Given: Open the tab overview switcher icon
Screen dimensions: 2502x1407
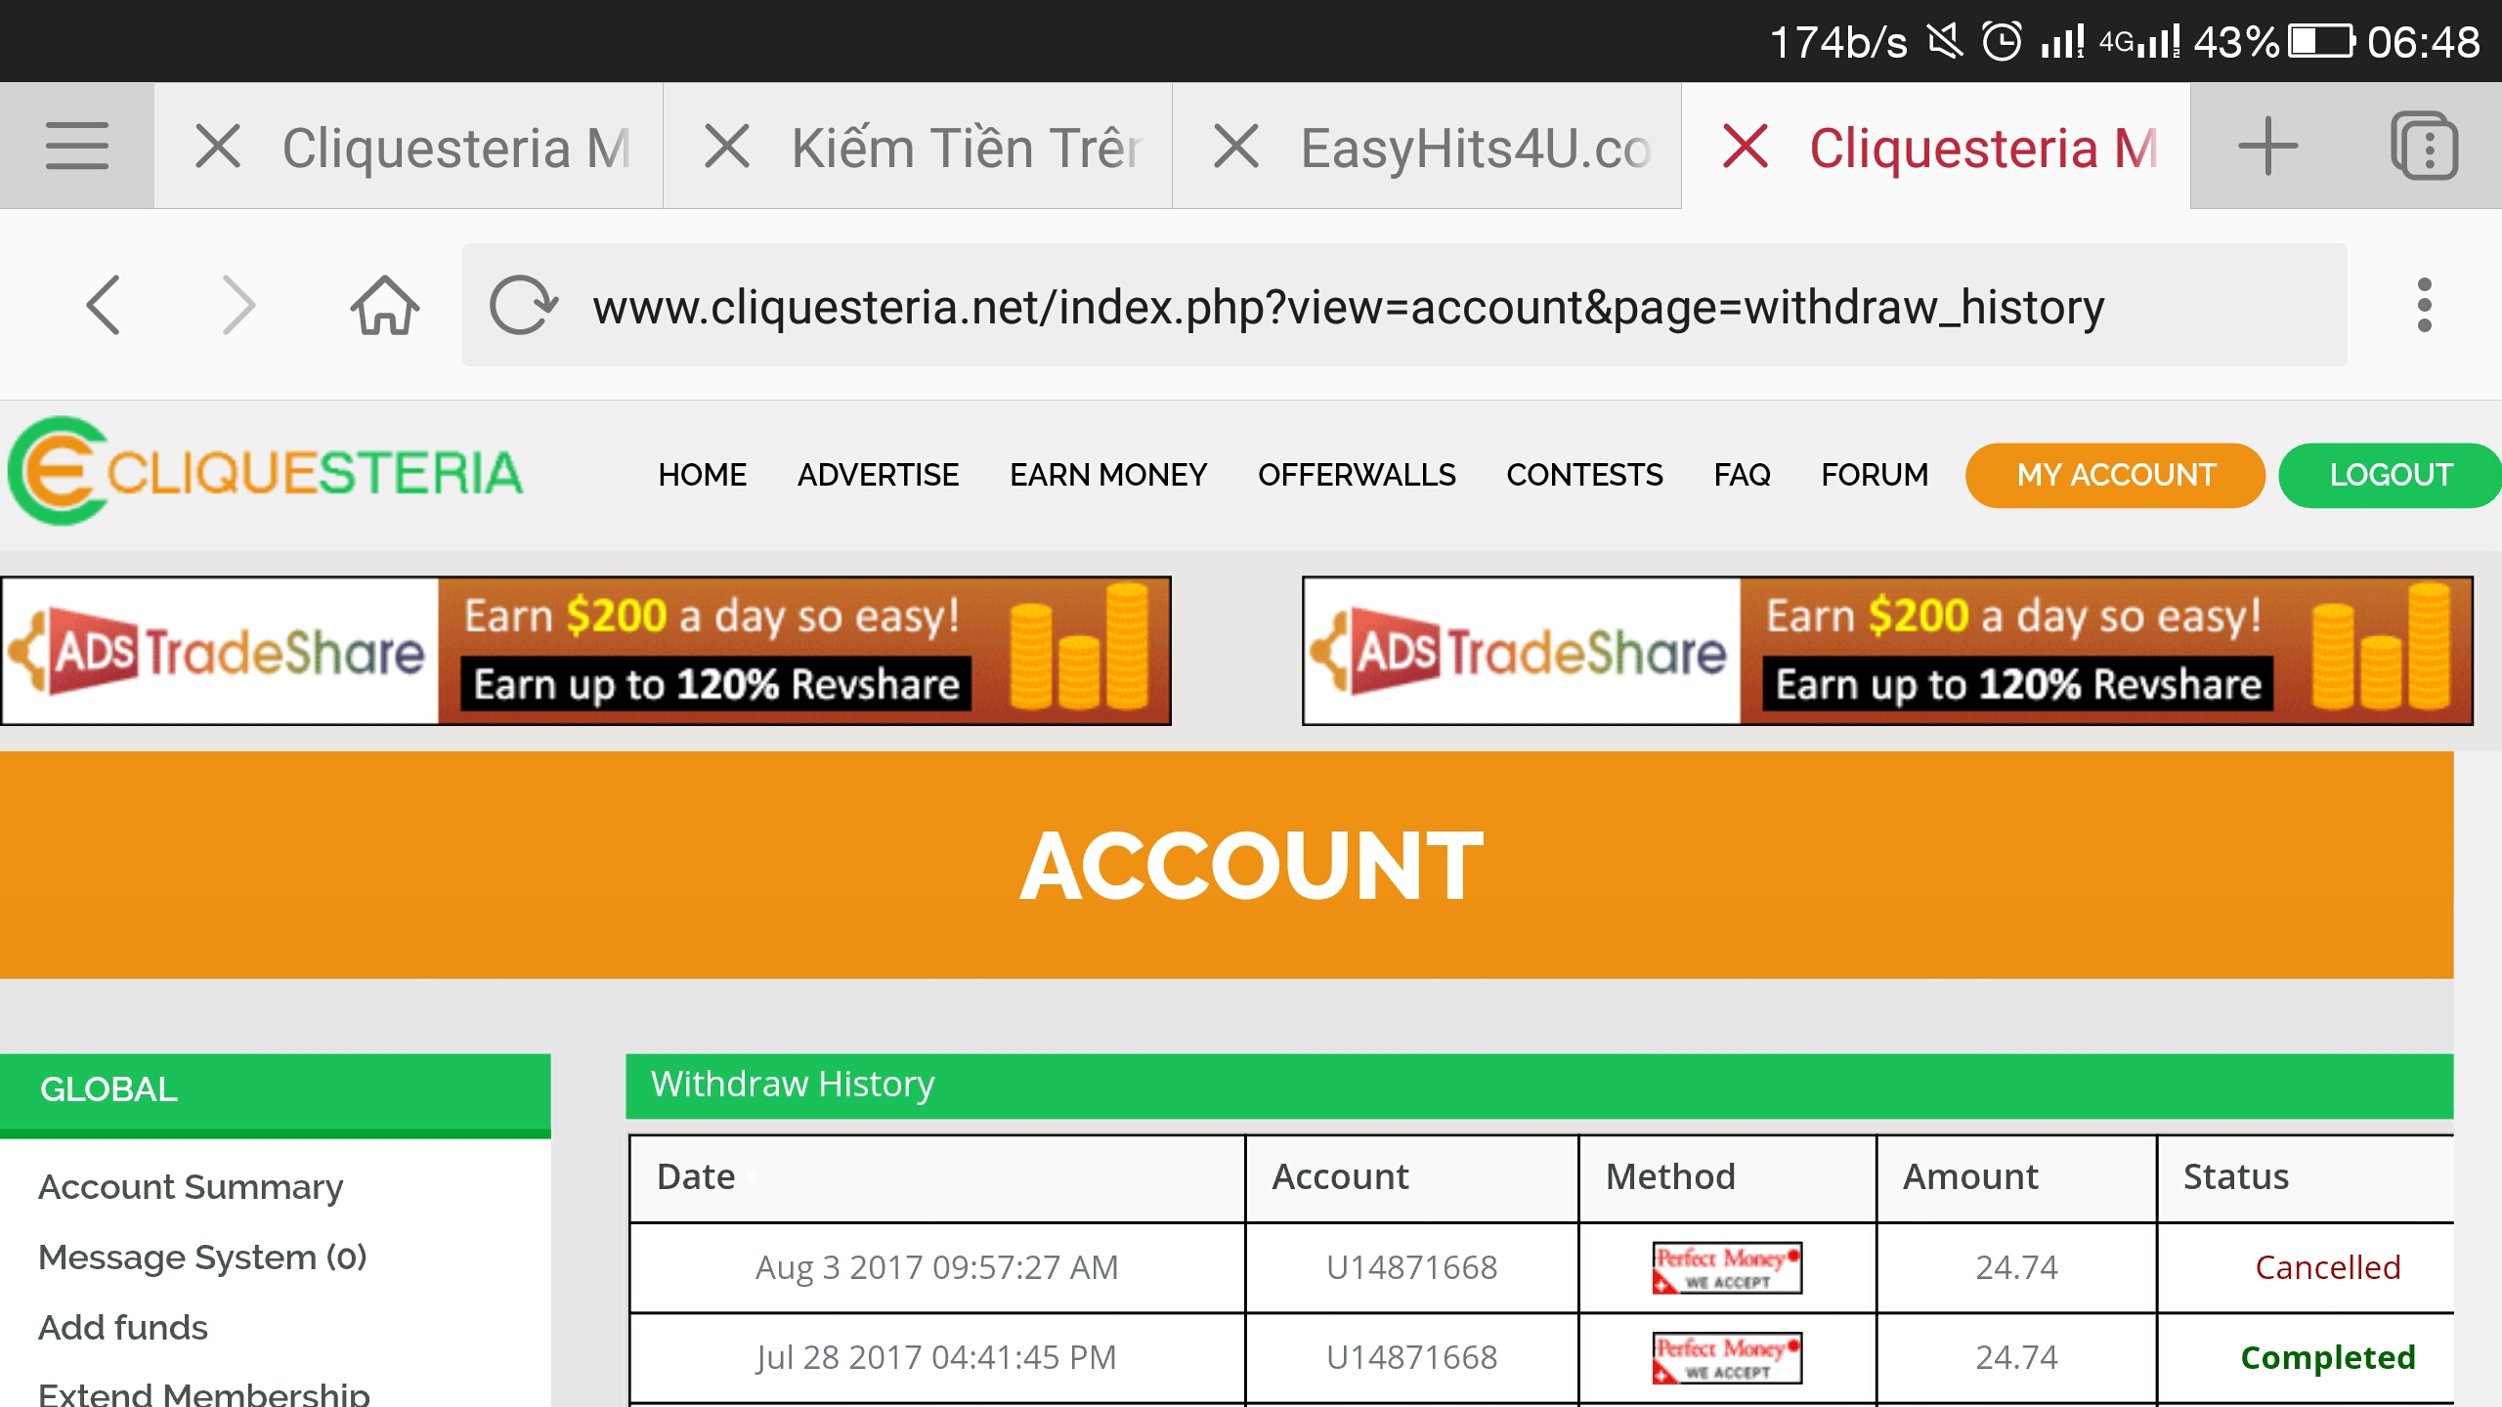Looking at the screenshot, I should [x=2424, y=147].
